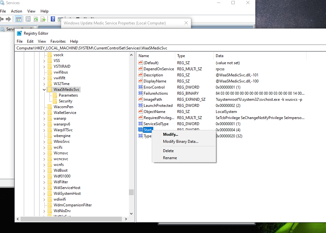
Task: Select the ImagePath value icon
Action: [140, 99]
